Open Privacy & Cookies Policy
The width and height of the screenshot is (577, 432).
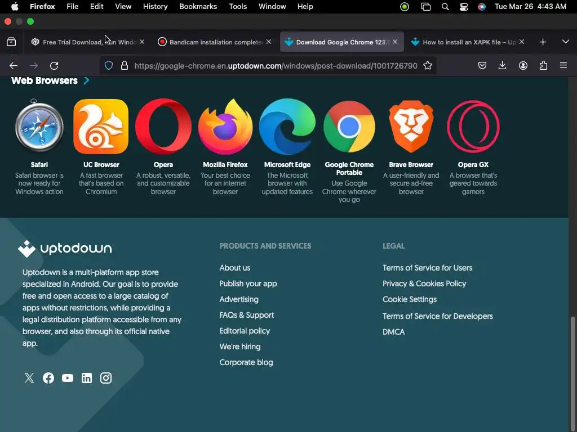424,283
